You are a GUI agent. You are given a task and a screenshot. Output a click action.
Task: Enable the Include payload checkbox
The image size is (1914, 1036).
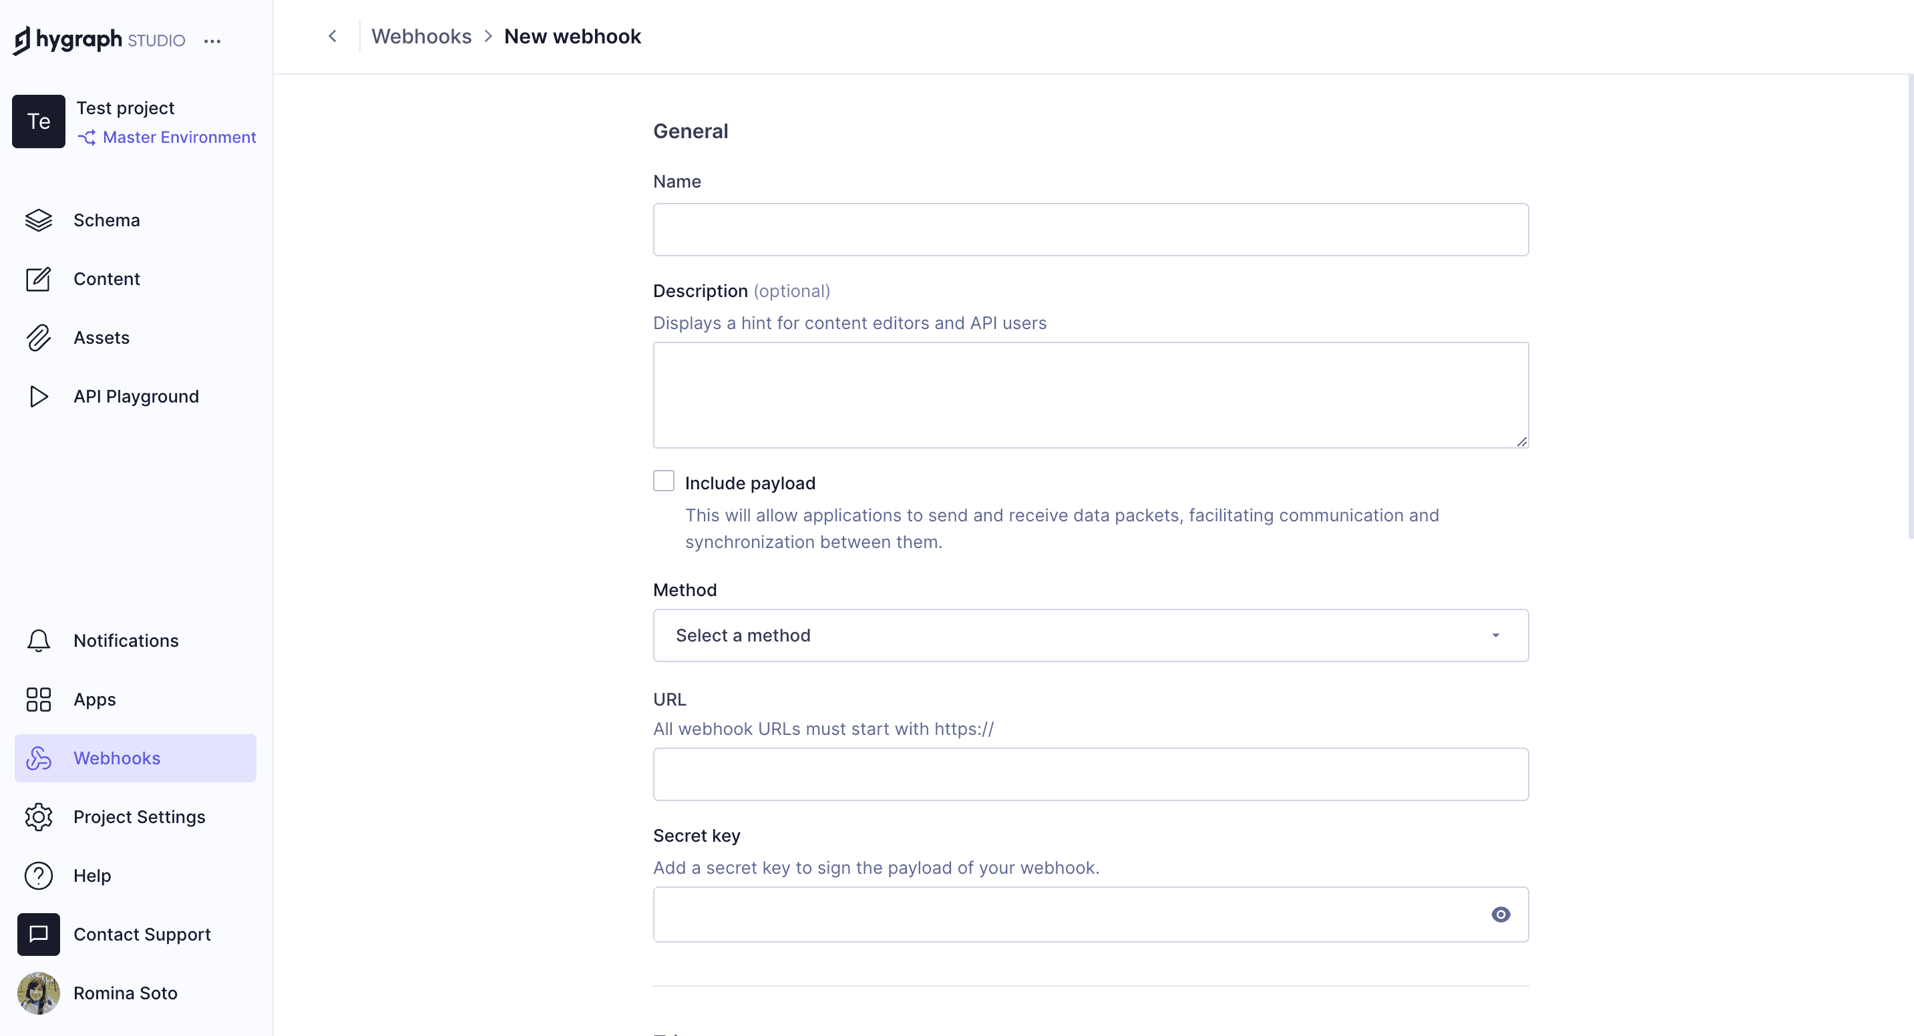664,481
